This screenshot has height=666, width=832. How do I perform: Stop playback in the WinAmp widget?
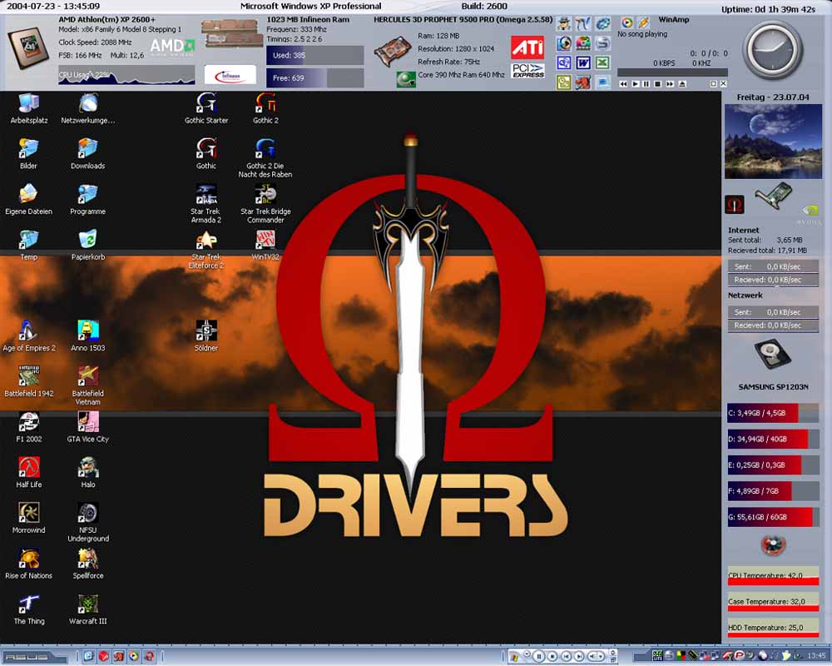point(658,84)
